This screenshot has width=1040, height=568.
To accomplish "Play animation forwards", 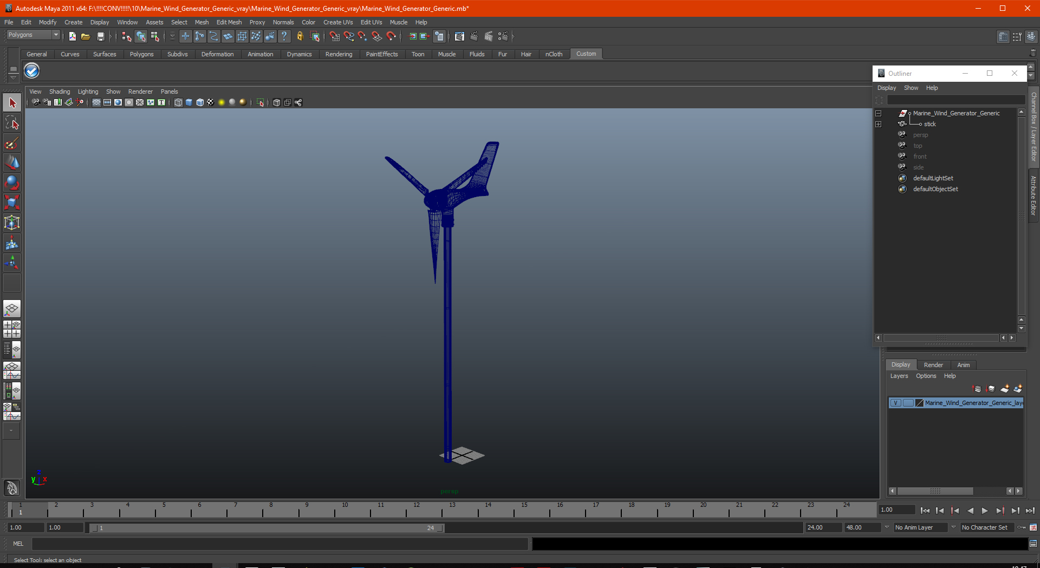I will (985, 511).
